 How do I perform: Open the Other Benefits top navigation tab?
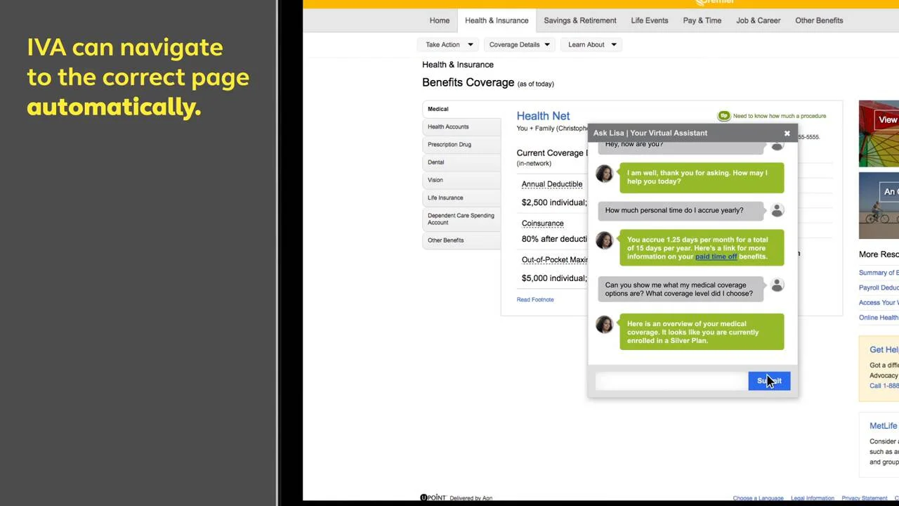(x=819, y=20)
